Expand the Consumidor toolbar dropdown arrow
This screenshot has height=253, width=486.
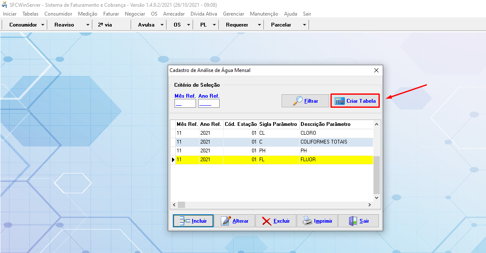43,25
